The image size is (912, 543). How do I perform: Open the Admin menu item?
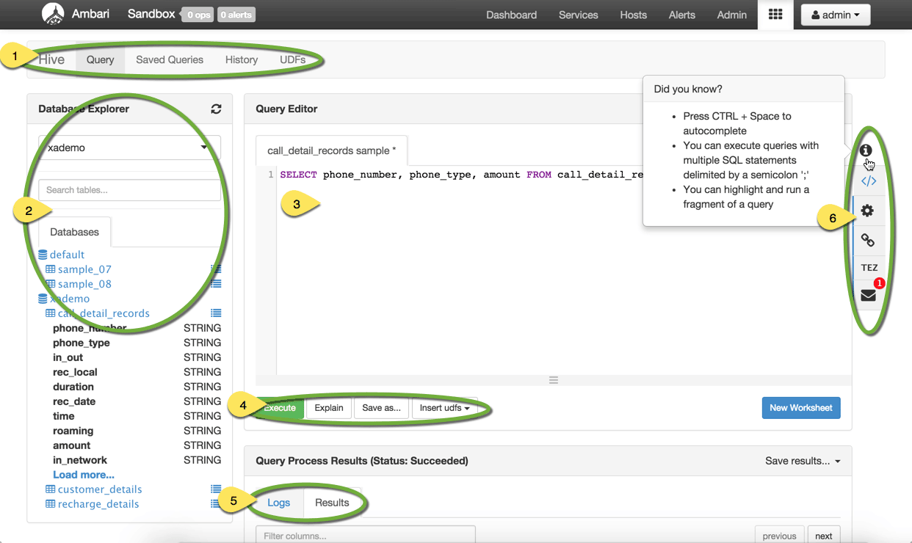732,15
